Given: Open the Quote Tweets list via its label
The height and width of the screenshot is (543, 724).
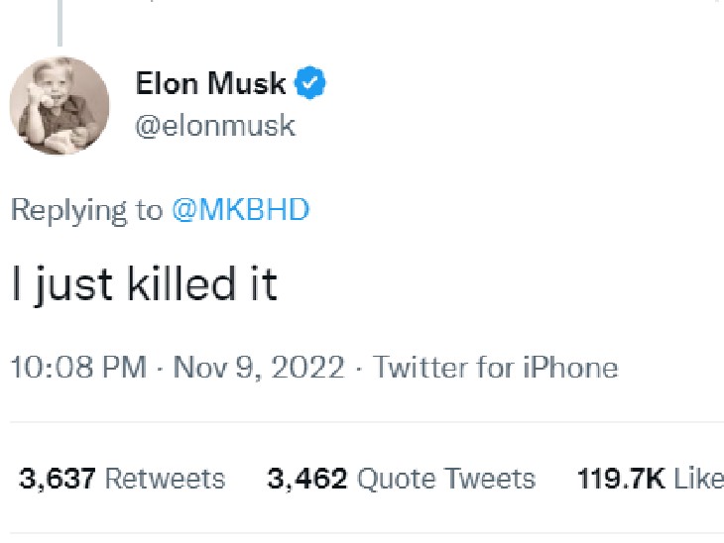Looking at the screenshot, I should point(445,480).
